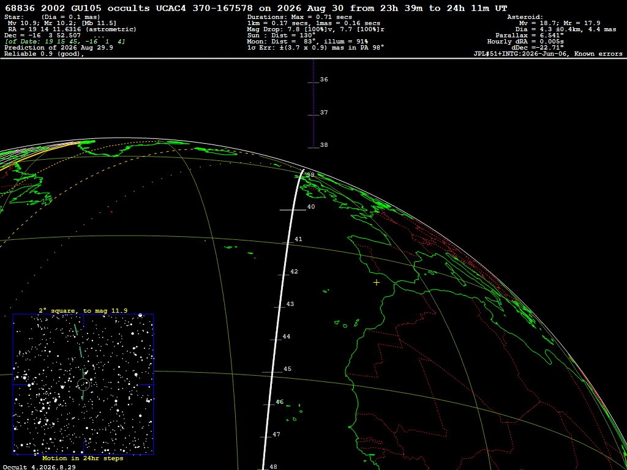Viewport: 627px width, 470px height.
Task: Click the 43 minute path marker
Action: coord(290,304)
